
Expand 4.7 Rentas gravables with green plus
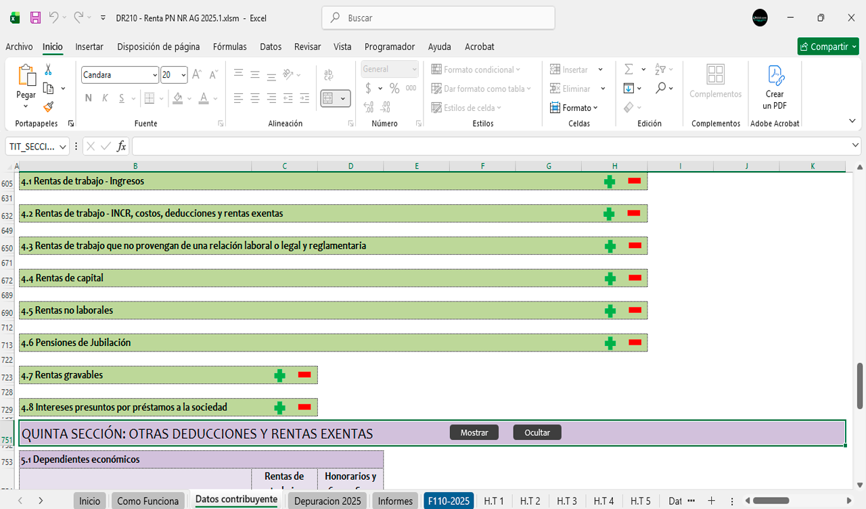tap(279, 375)
